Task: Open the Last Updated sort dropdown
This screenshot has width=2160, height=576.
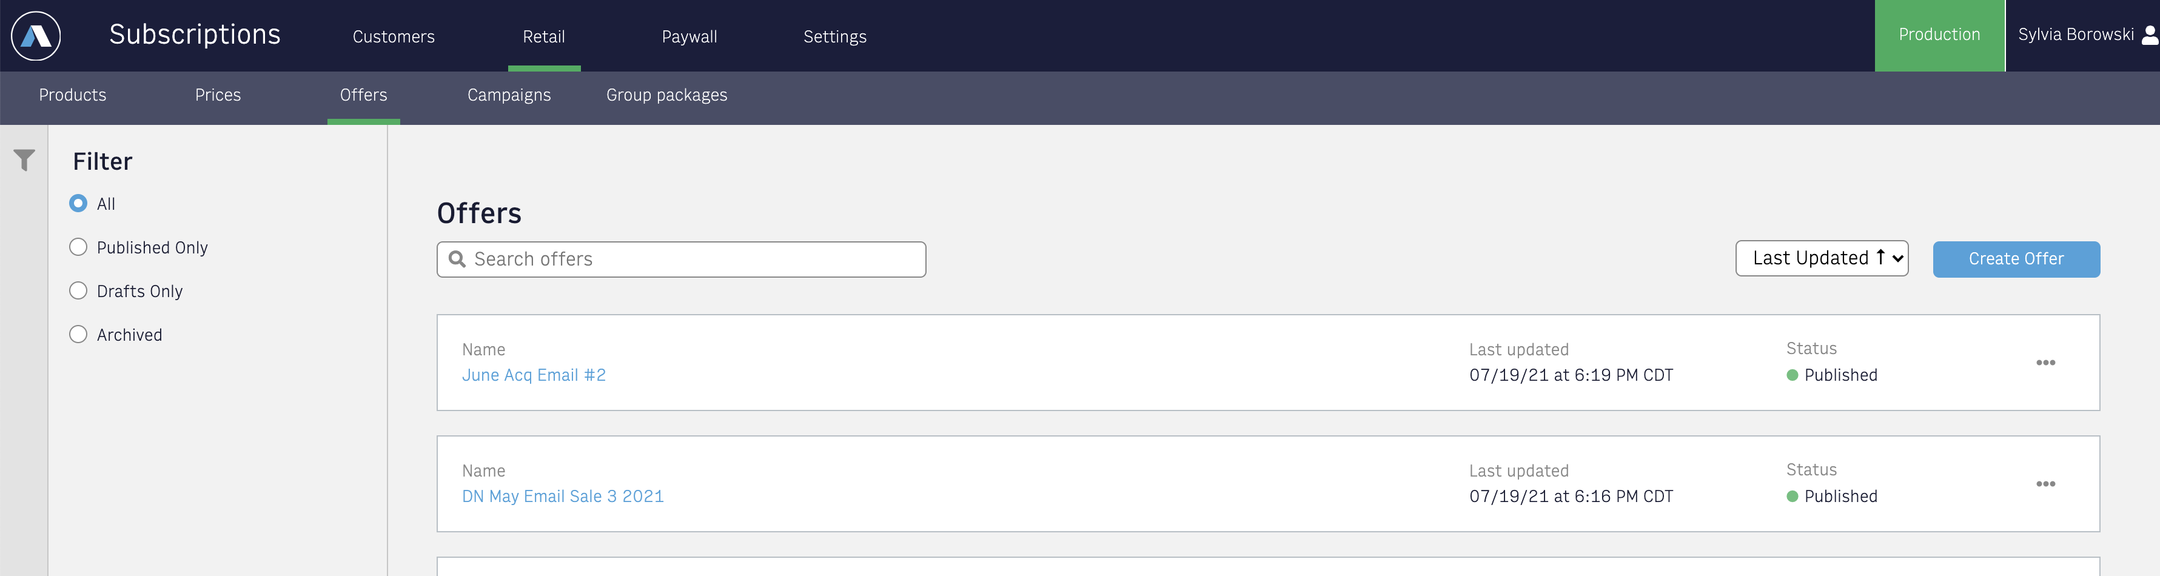Action: [1821, 258]
